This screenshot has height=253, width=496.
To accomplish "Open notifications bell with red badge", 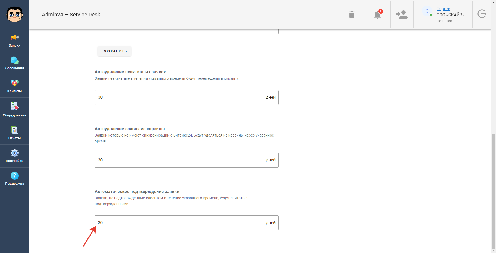I will pyautogui.click(x=378, y=14).
